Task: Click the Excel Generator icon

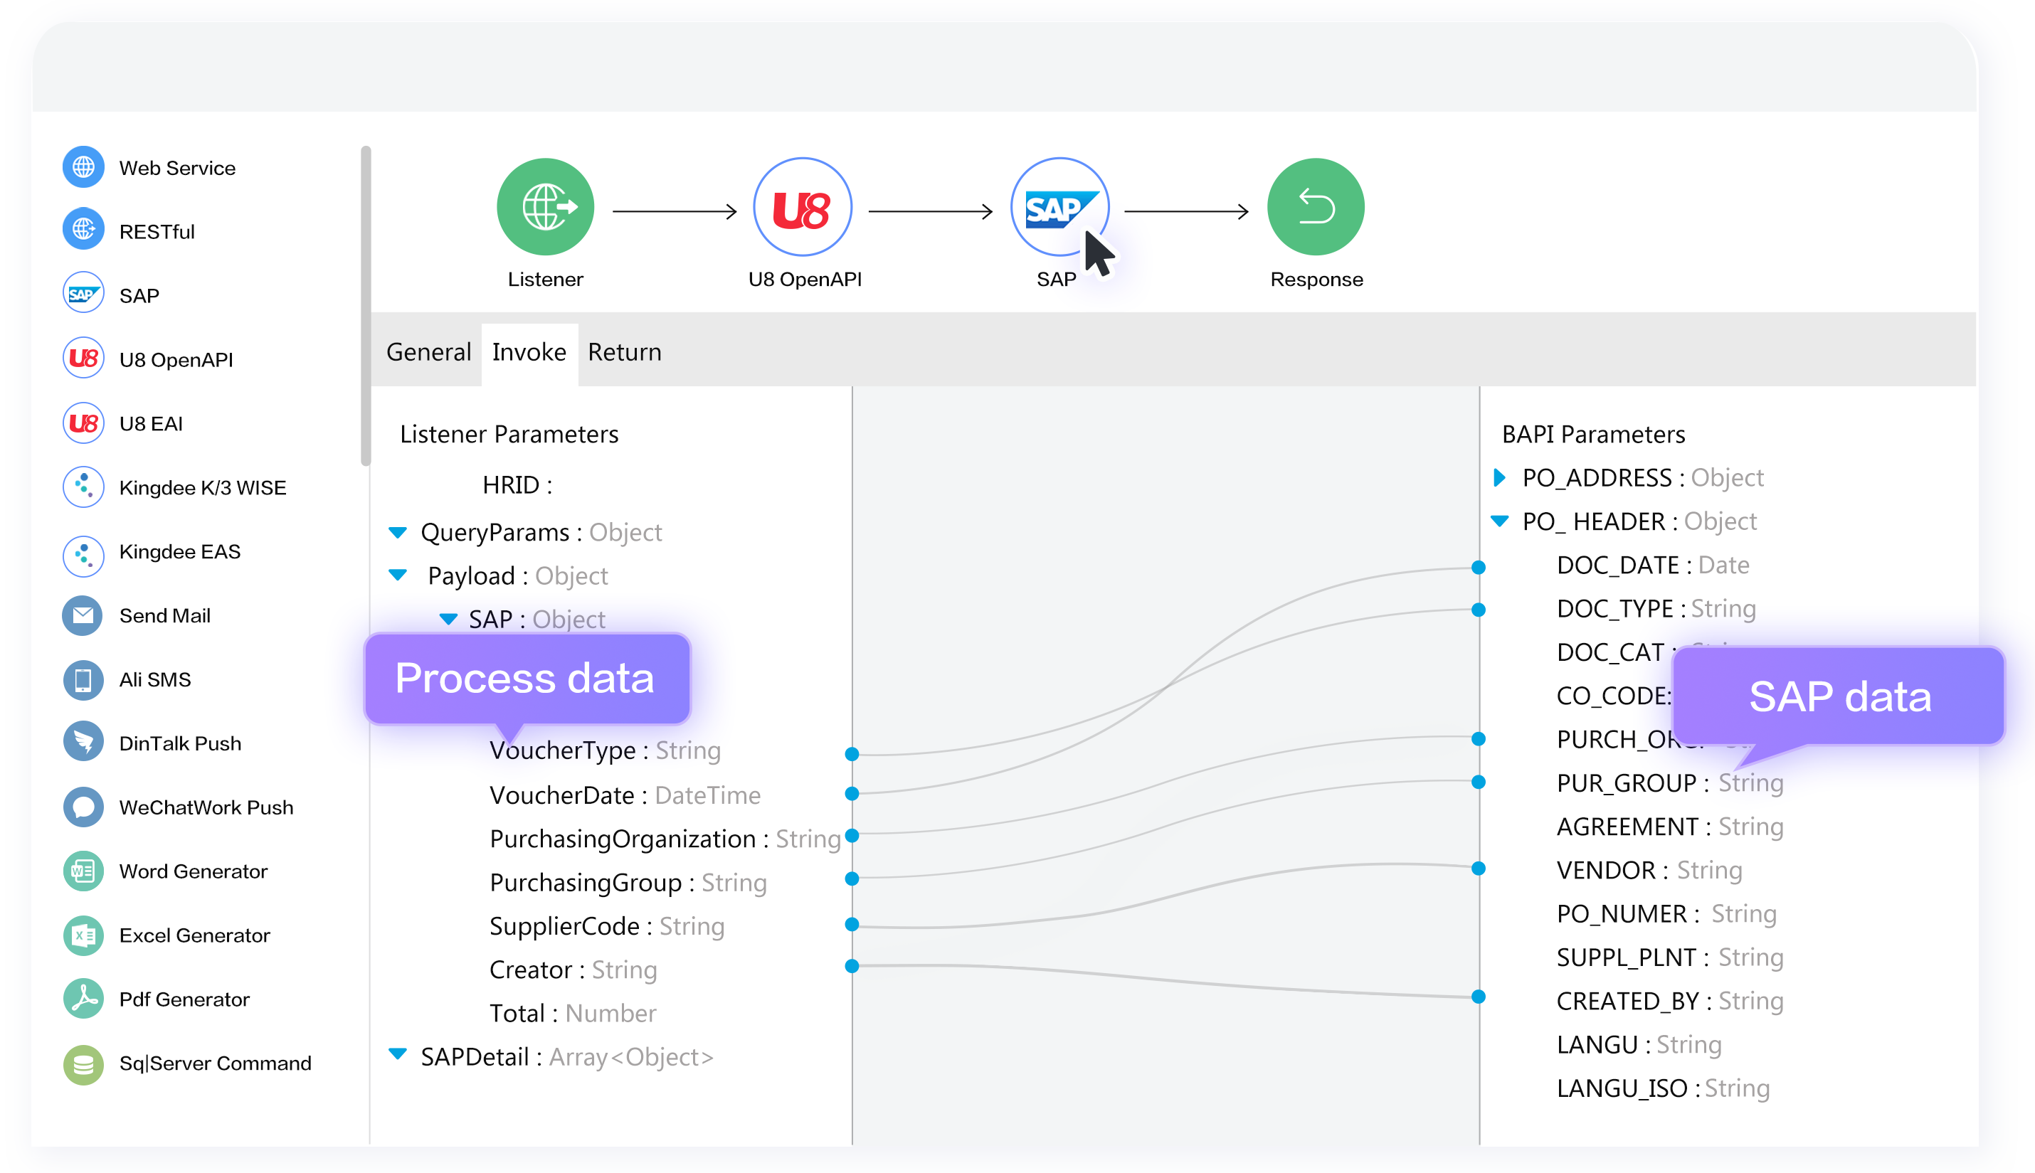Action: click(83, 935)
